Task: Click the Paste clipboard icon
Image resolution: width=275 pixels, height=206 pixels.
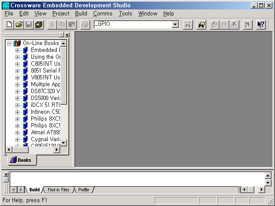Action: [72, 24]
